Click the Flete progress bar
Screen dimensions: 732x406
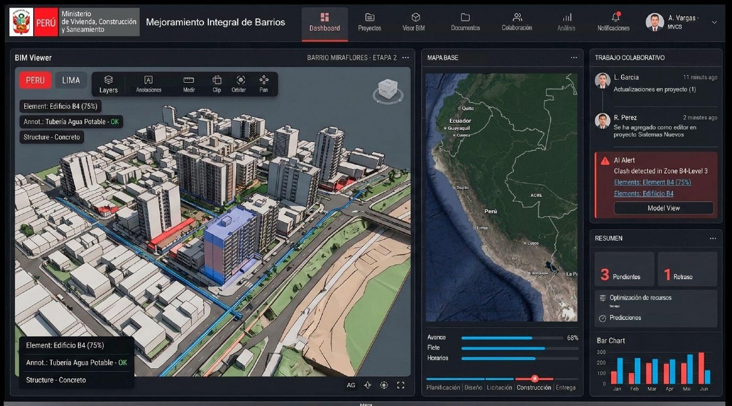520,348
